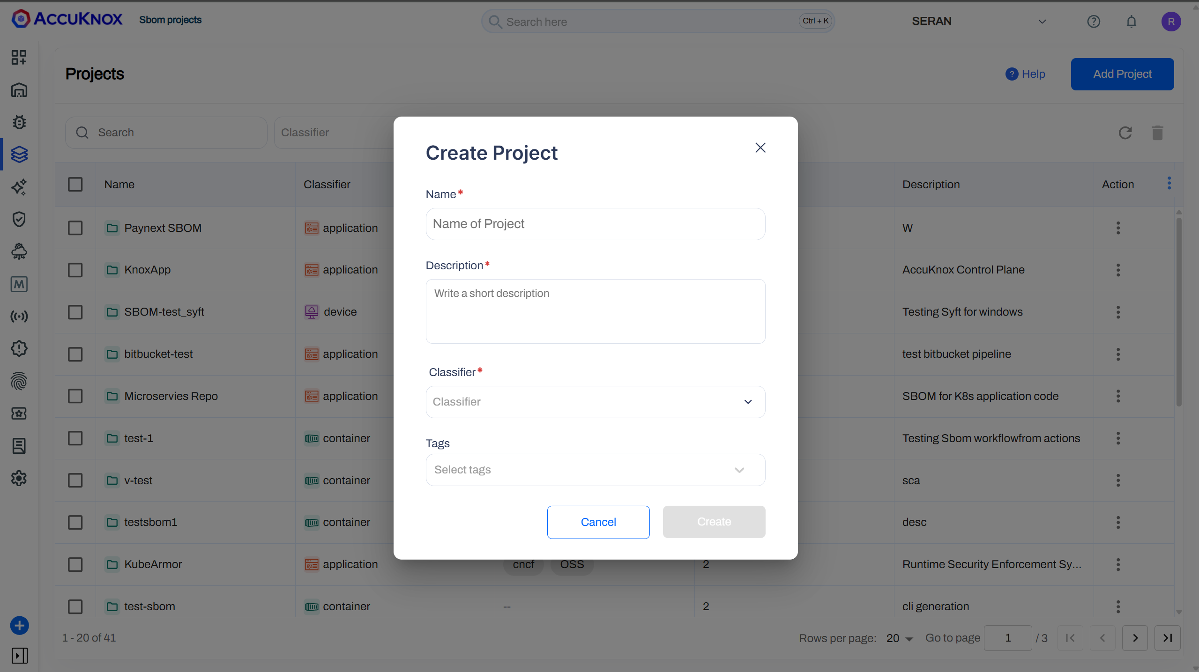Image resolution: width=1199 pixels, height=672 pixels.
Task: Expand the sidebar with the panel toggle icon
Action: pyautogui.click(x=19, y=656)
